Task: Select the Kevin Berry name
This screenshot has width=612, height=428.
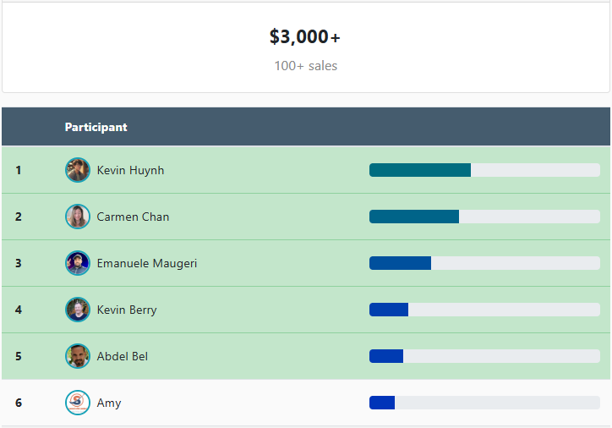Action: click(127, 310)
